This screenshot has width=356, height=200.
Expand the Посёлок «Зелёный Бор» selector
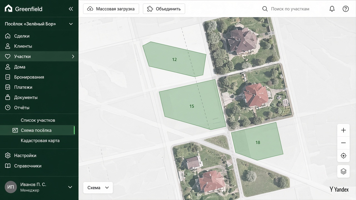(x=39, y=24)
